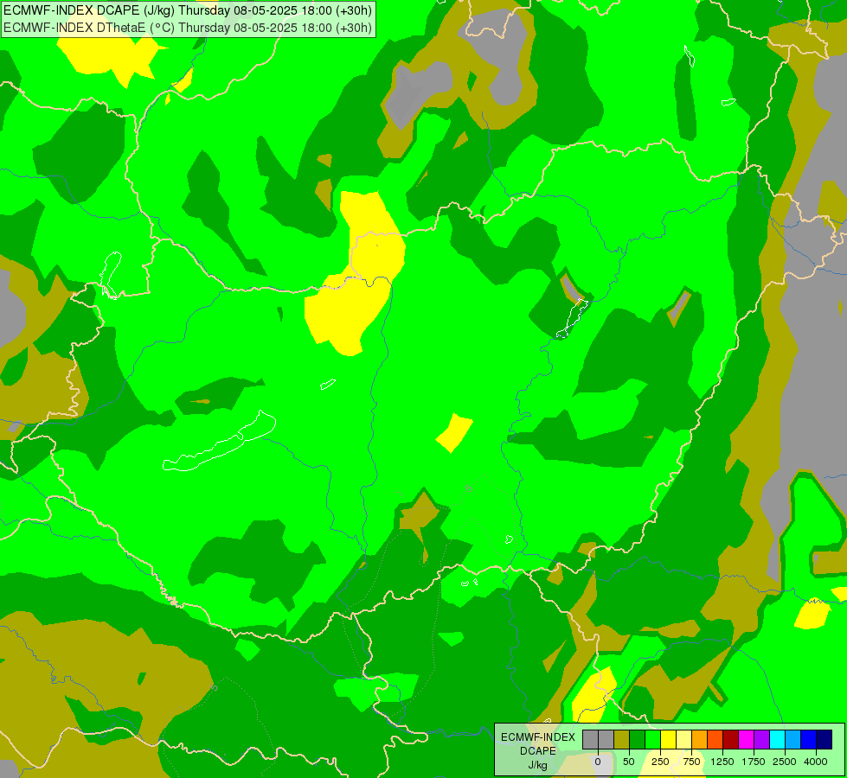Viewport: 847px width, 778px height.
Task: Click the title line 'ECMWF-INDEX DThetaE (°C) Thursday 08-05-2025 18:00 (+30h)'
Action: click(x=188, y=27)
